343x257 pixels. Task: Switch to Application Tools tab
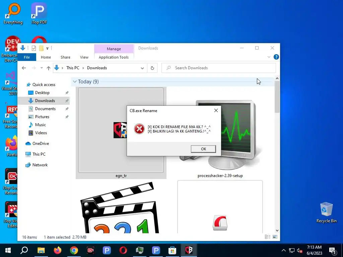pos(114,57)
